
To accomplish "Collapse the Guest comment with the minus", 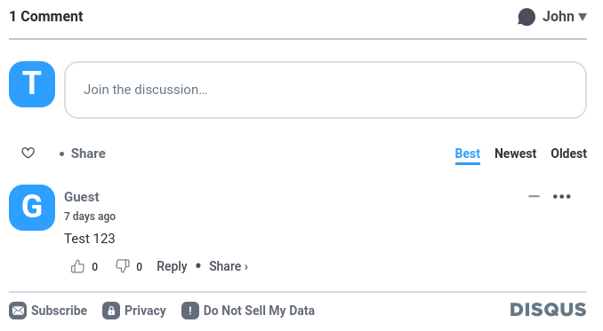I will click(x=534, y=196).
